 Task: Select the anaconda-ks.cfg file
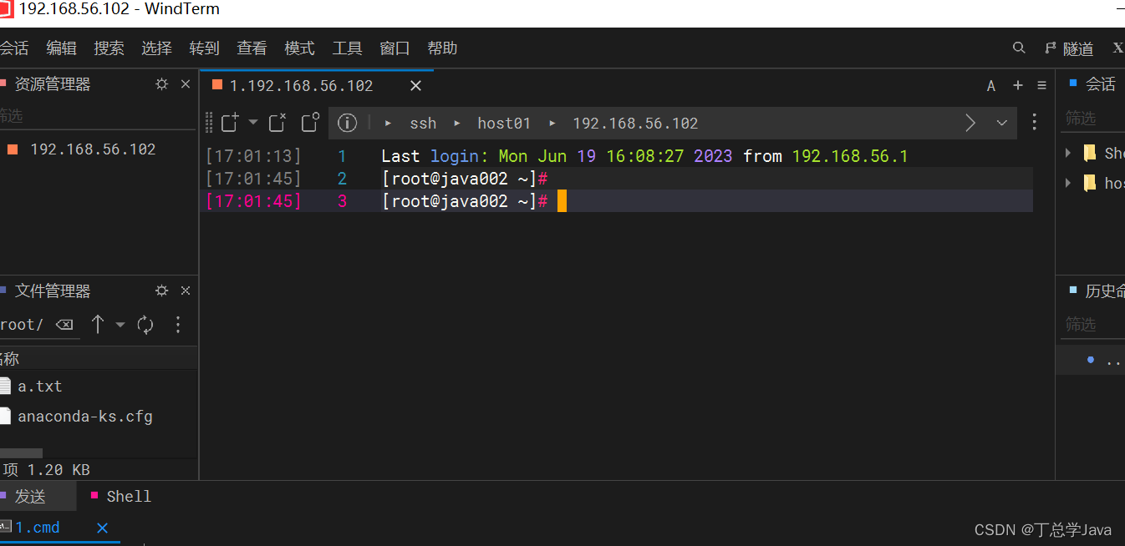[85, 417]
